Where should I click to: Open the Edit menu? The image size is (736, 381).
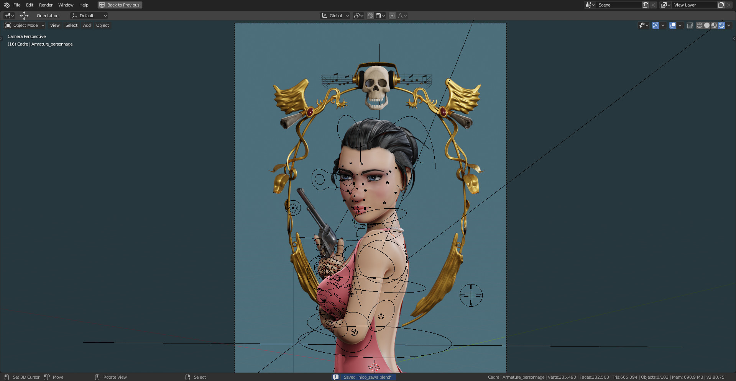pos(30,5)
